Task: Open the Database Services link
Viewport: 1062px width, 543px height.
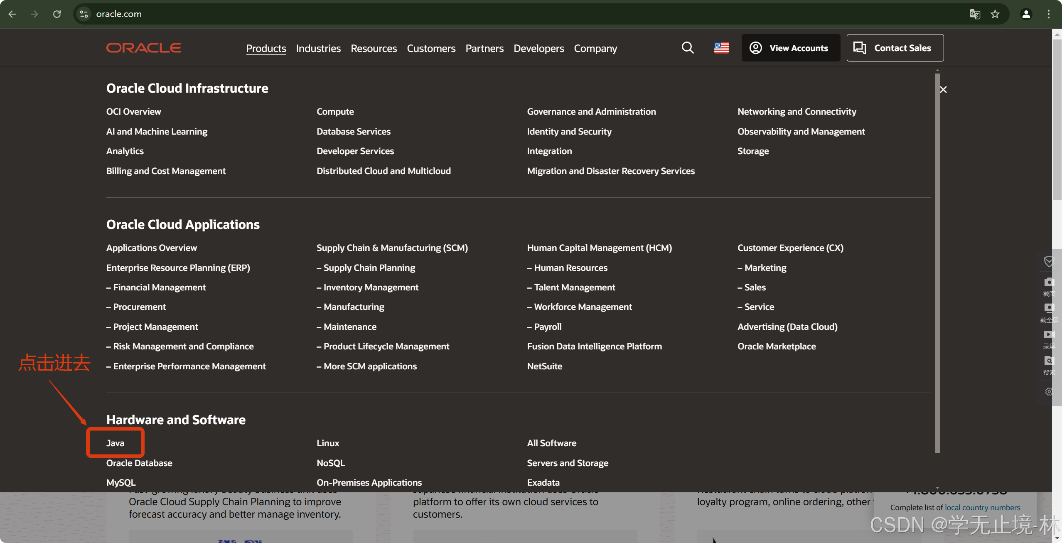Action: coord(353,131)
